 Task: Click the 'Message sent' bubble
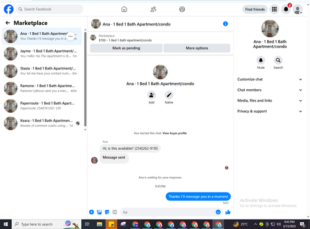point(114,158)
